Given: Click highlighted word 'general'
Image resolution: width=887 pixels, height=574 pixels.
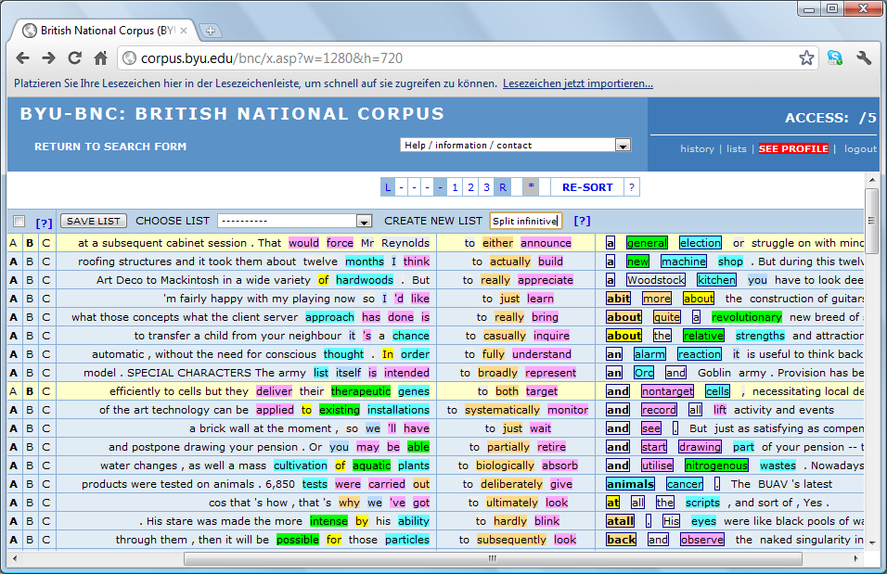Looking at the screenshot, I should pos(647,243).
